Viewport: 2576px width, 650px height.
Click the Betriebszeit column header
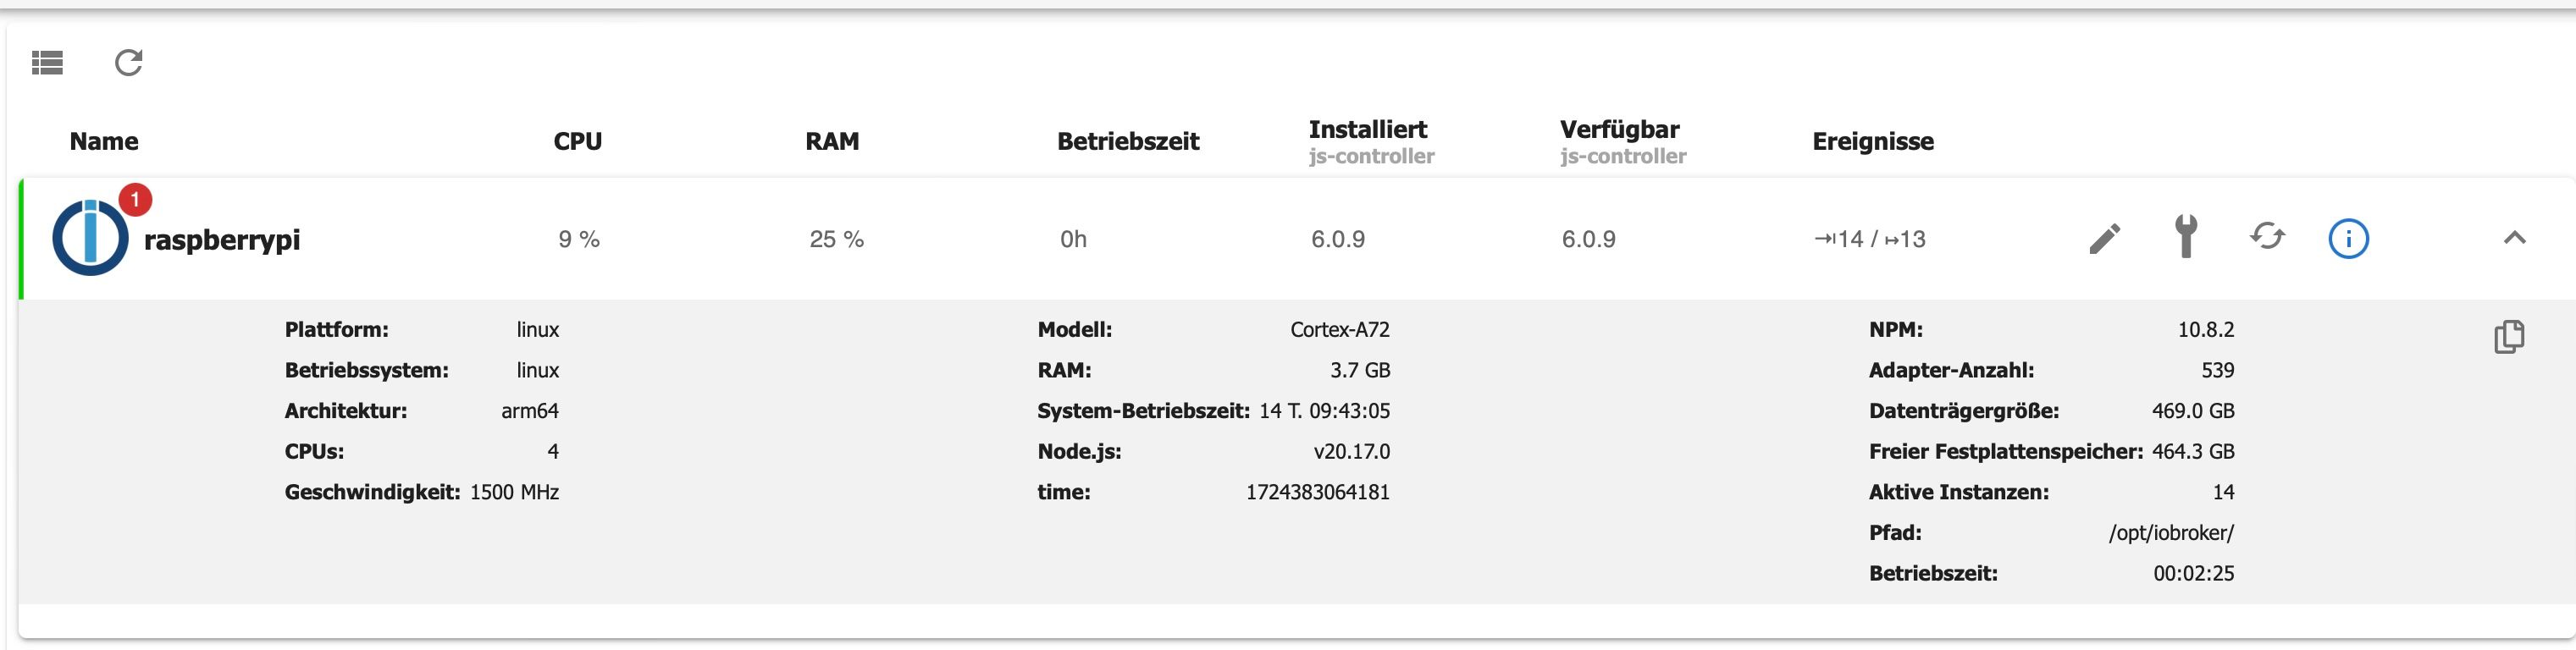tap(1128, 141)
